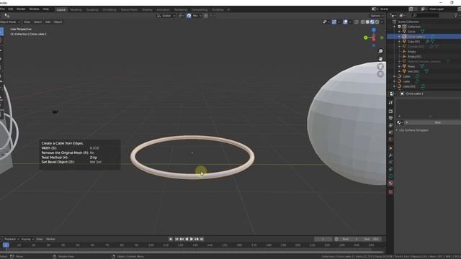This screenshot has height=259, width=461.
Task: Select solid viewport shading
Action: [367, 22]
